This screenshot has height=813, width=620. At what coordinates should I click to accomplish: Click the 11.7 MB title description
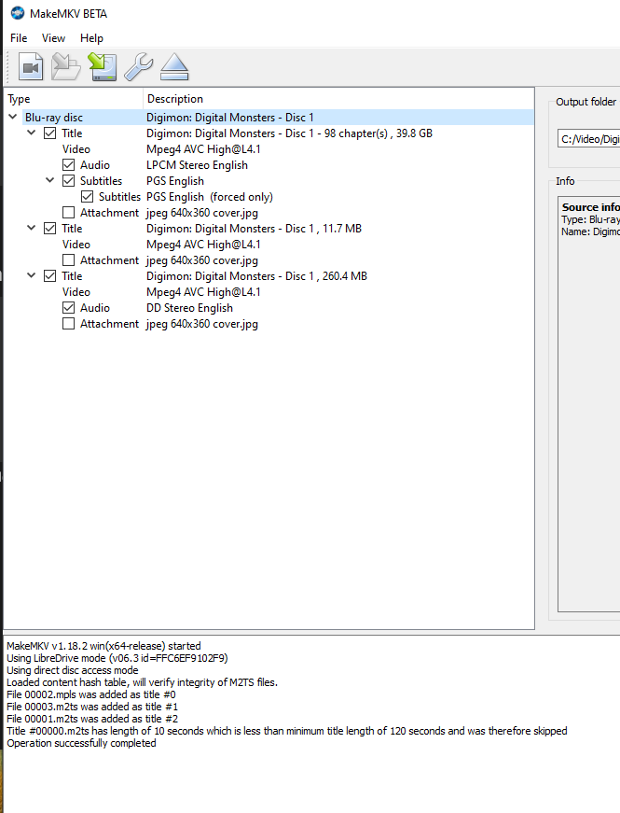click(x=254, y=229)
